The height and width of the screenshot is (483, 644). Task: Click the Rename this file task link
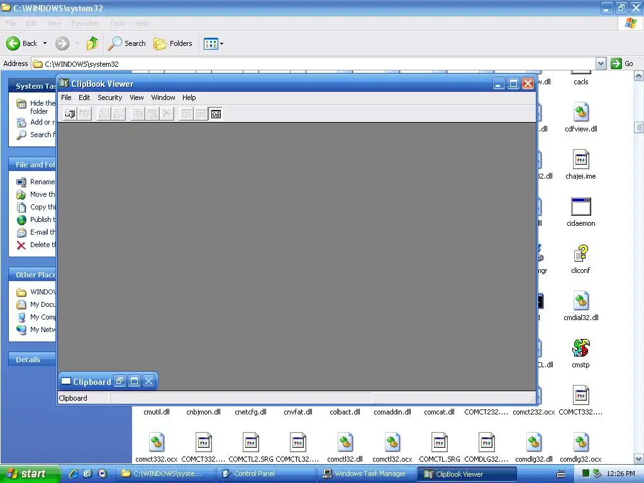(36, 182)
